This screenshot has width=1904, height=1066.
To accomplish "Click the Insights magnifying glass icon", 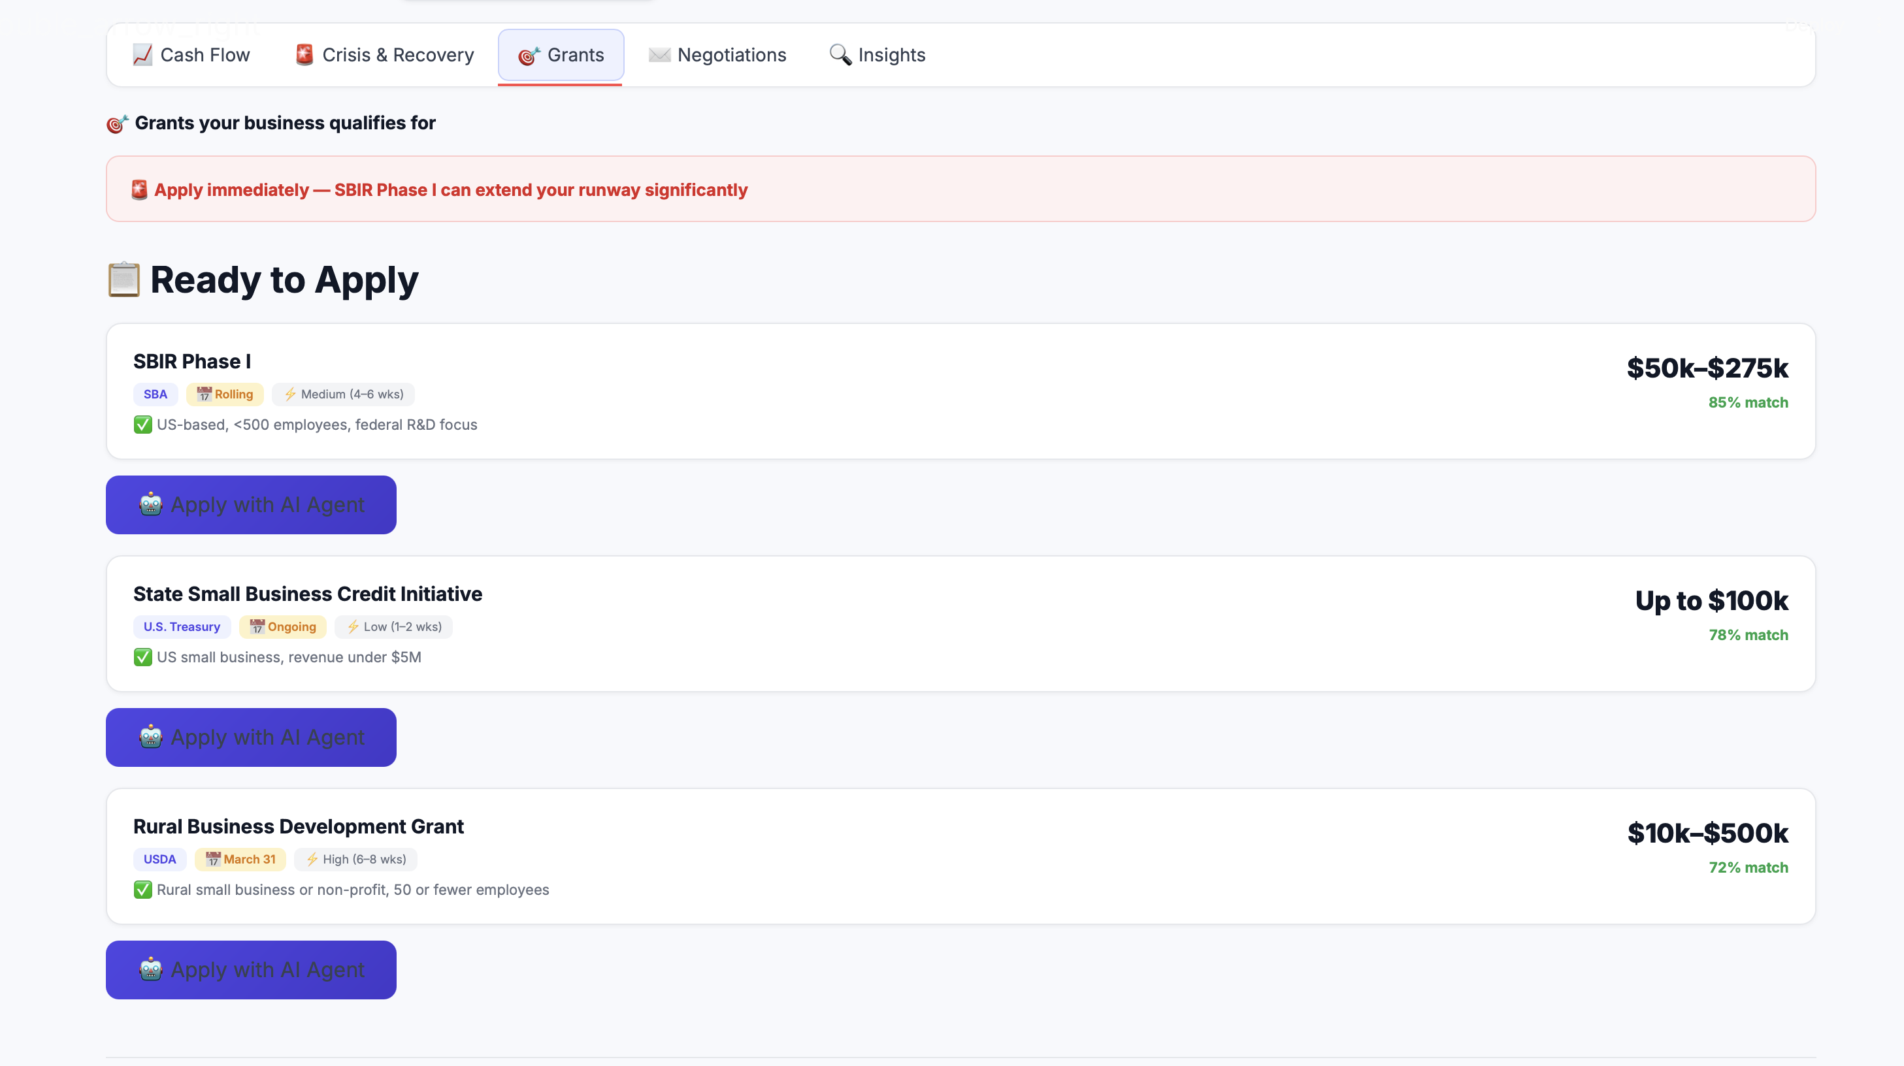I will coord(840,55).
